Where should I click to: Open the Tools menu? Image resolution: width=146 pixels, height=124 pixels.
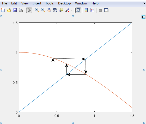[x=50, y=3]
